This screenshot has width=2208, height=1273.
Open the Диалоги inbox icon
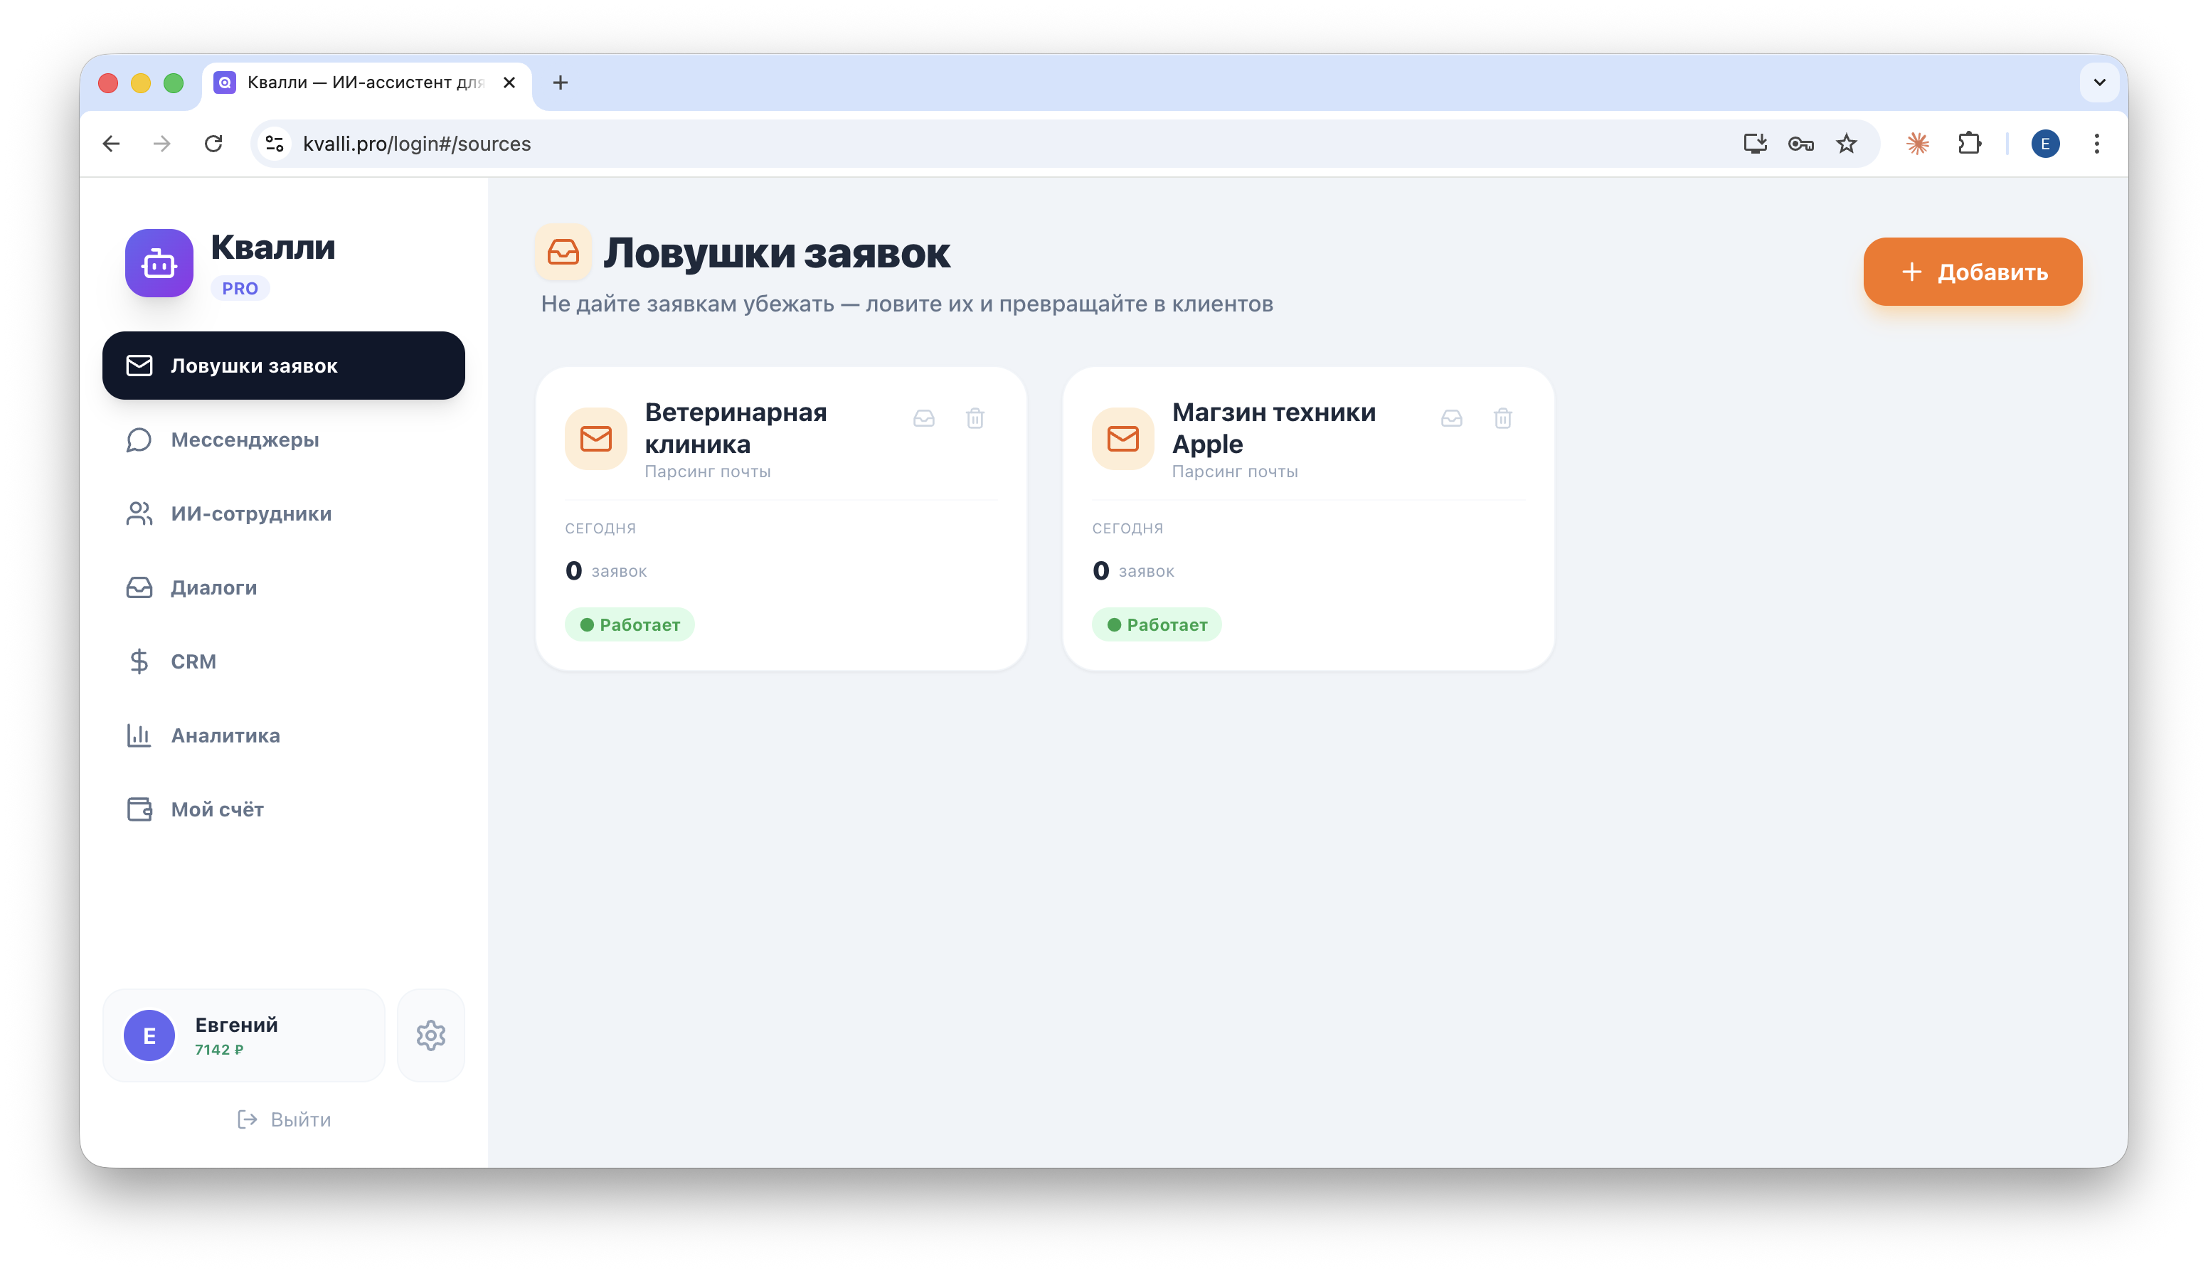[139, 587]
